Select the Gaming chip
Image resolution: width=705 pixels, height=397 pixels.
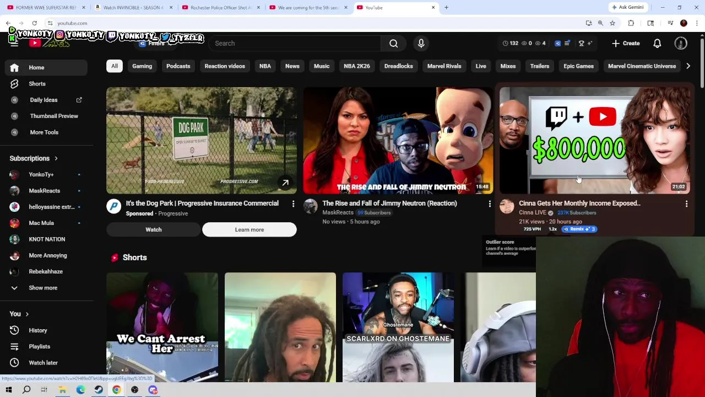pos(142,66)
